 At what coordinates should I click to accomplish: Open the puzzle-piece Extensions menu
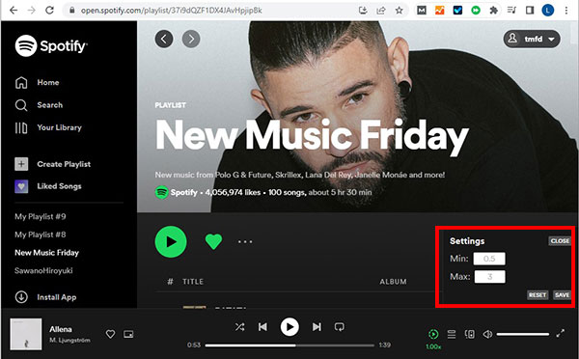coord(494,11)
